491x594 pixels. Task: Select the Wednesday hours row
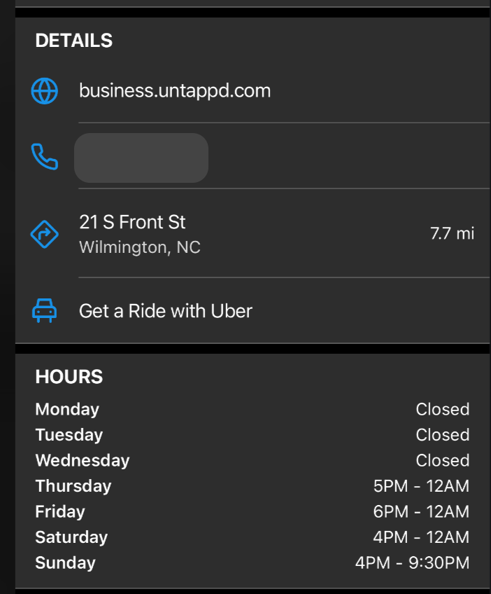[x=252, y=460]
